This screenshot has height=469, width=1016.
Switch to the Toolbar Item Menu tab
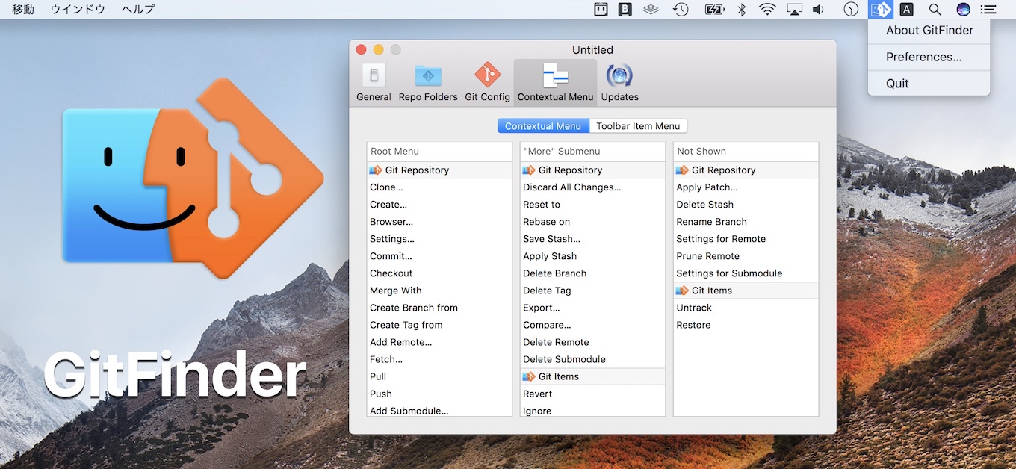[x=639, y=125]
